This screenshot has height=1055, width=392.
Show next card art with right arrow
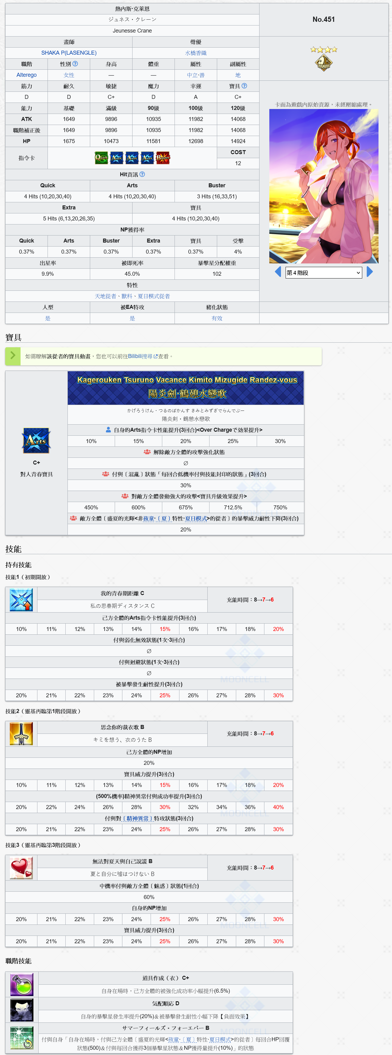[370, 272]
